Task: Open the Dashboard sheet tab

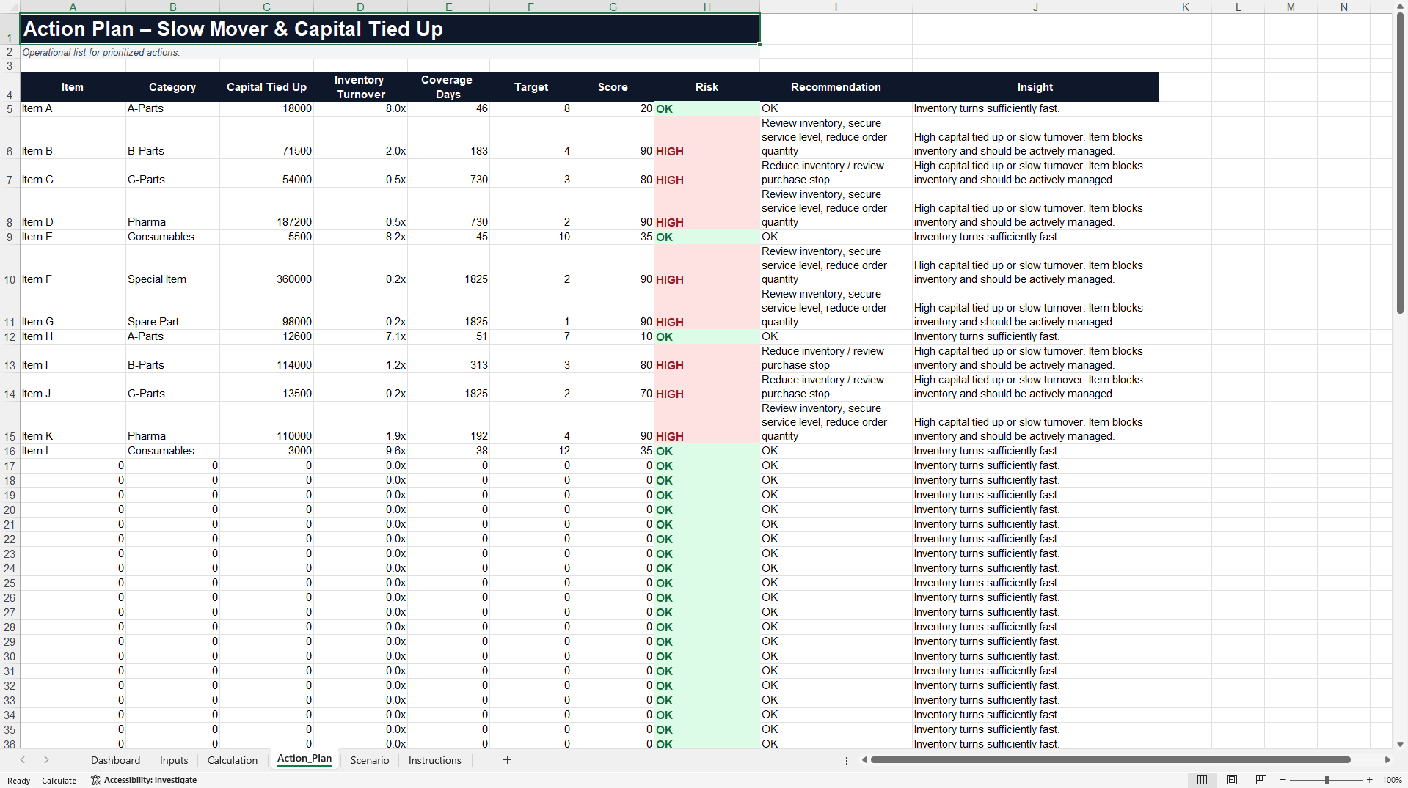Action: pyautogui.click(x=115, y=760)
